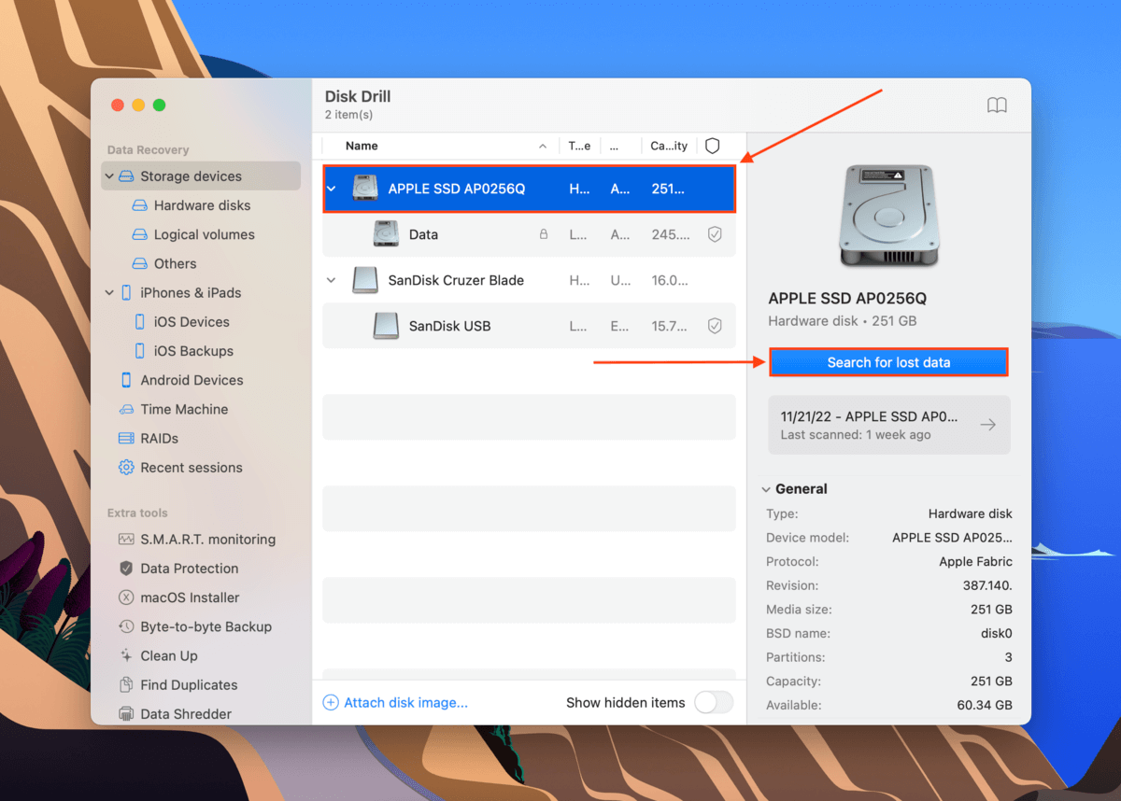Sort the list by the Name column
The image size is (1121, 801).
point(362,146)
